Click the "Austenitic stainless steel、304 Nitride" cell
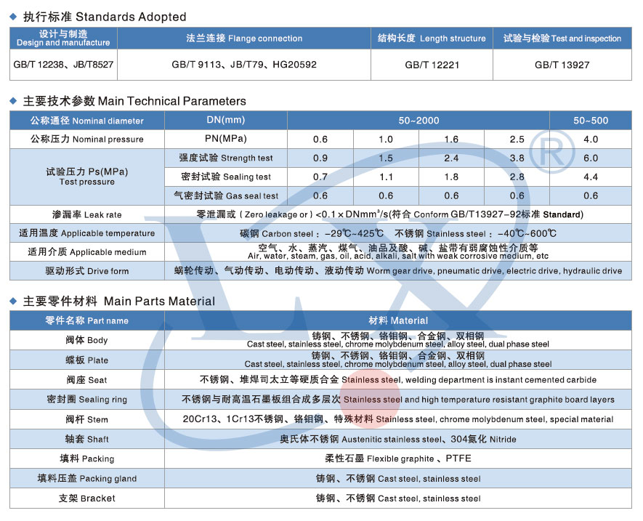The width and height of the screenshot is (643, 521). 398,439
